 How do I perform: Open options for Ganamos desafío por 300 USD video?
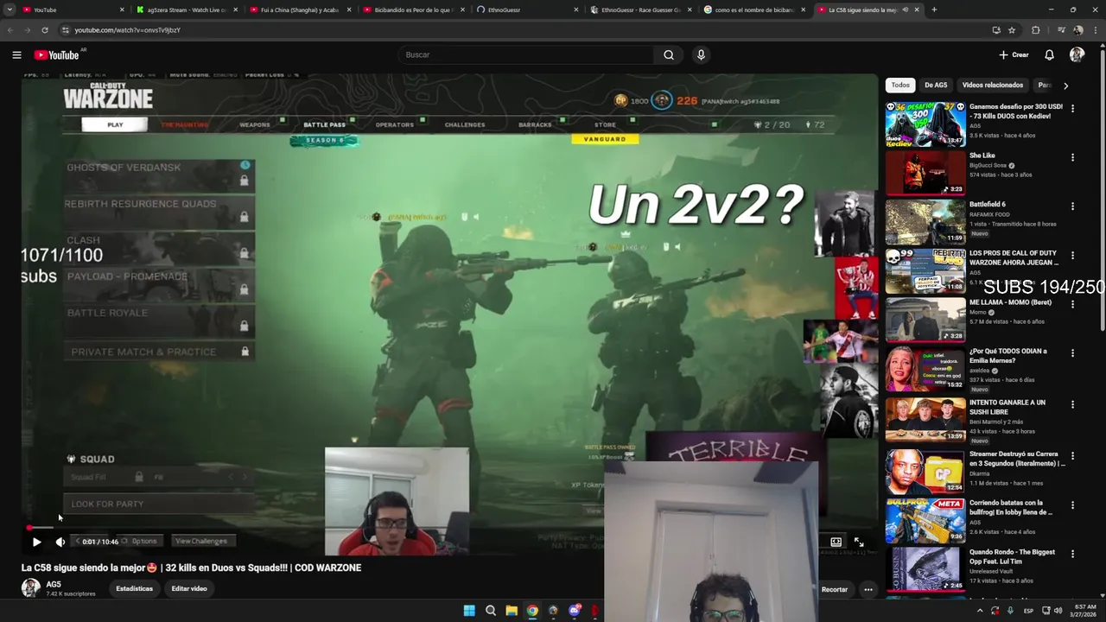[x=1072, y=109]
